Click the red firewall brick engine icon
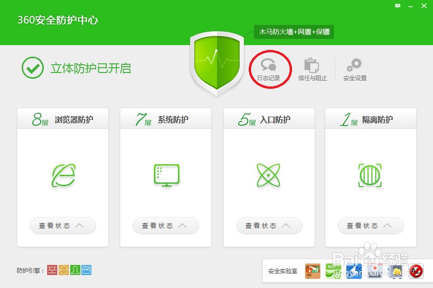The image size is (433, 288). coord(52,270)
